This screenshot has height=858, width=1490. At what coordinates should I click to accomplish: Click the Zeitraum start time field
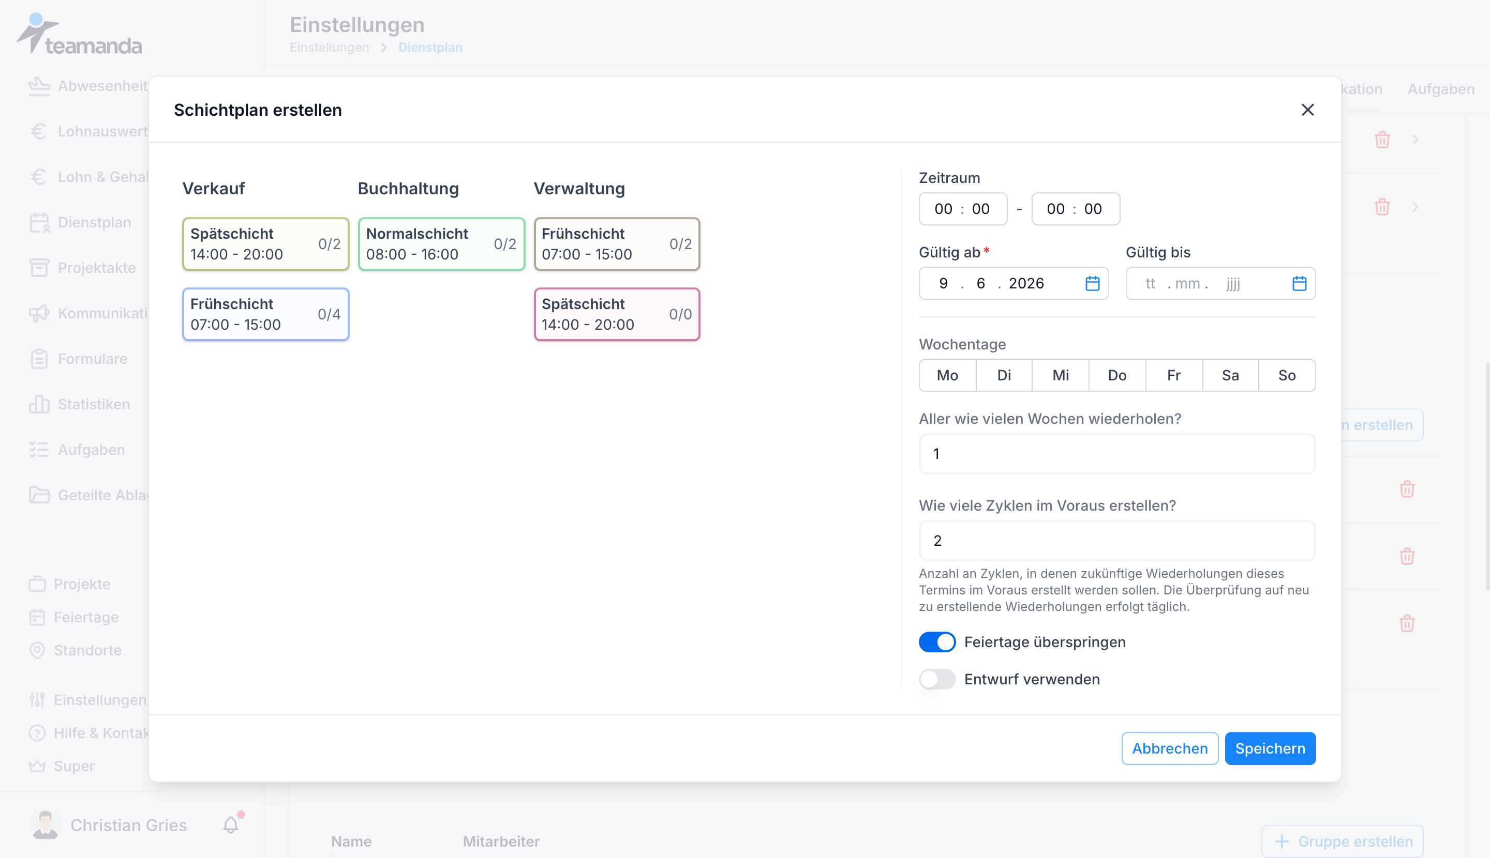pos(963,209)
